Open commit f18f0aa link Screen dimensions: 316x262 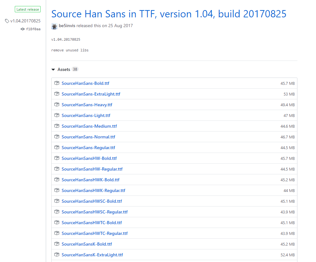point(33,29)
